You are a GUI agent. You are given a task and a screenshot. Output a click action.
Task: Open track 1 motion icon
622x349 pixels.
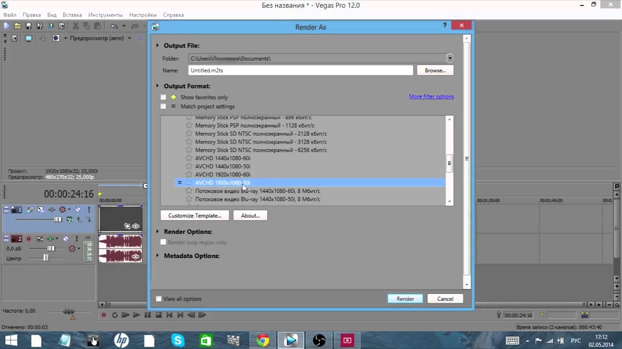[x=41, y=210]
